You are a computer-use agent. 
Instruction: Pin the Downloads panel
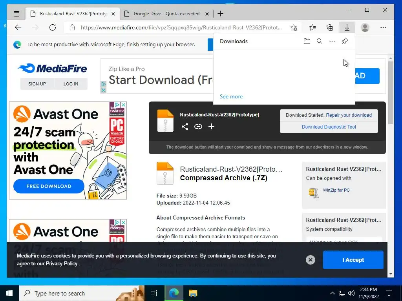point(345,41)
